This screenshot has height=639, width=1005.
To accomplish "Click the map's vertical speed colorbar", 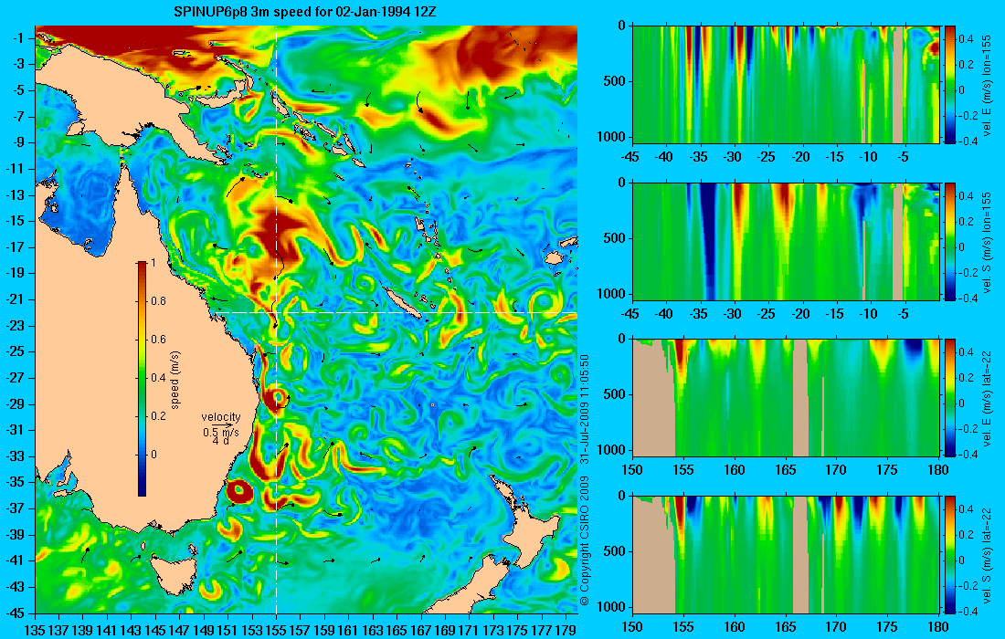I will click(x=143, y=379).
